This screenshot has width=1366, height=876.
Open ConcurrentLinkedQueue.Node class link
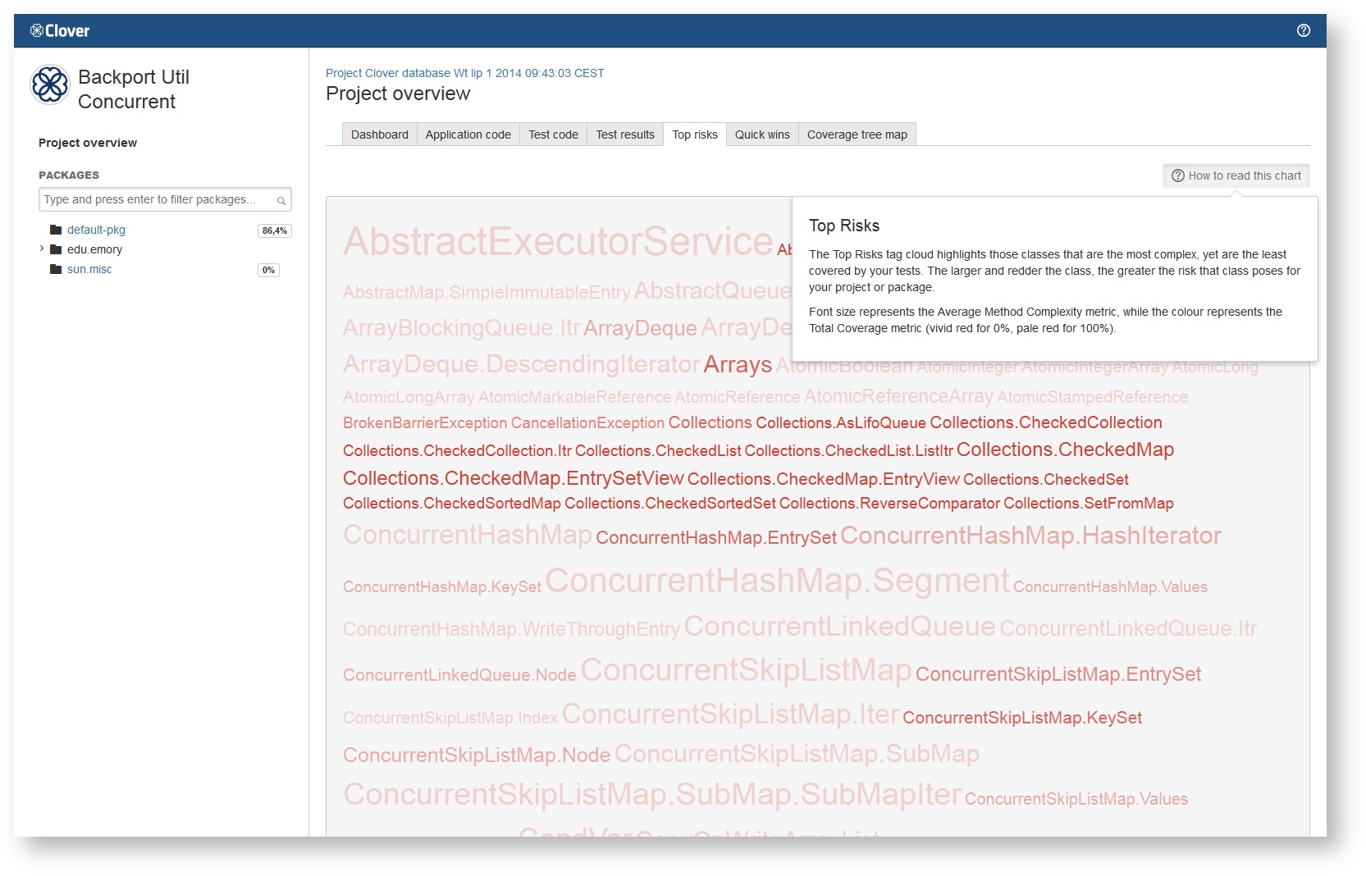(x=459, y=675)
